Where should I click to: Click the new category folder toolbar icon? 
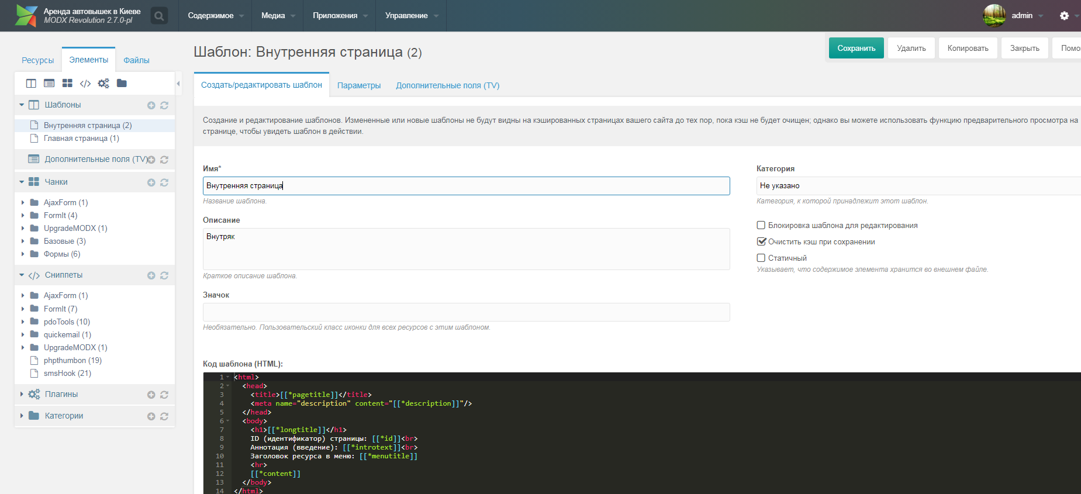pos(122,83)
